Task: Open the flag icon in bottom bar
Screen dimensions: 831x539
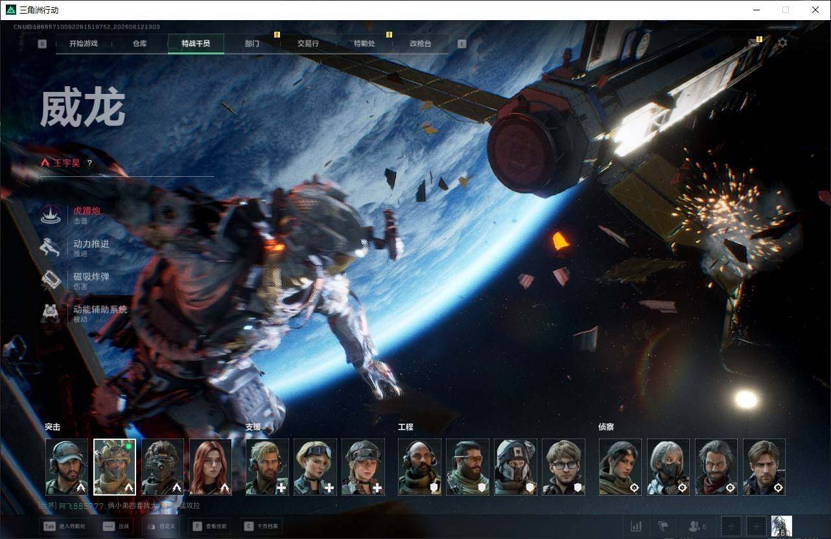Action: tap(663, 526)
